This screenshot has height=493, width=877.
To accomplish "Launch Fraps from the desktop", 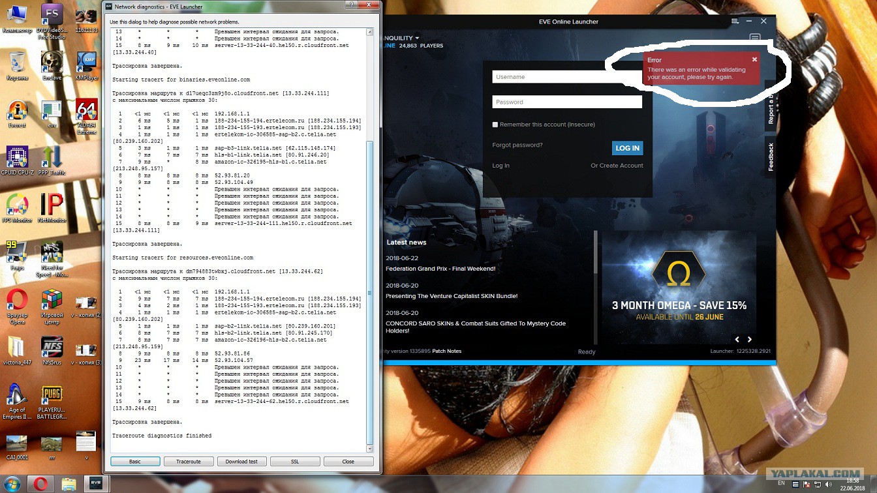I will point(17,256).
